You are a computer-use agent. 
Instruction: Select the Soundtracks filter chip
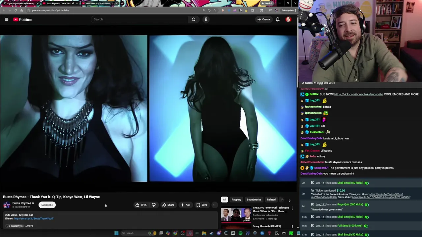(254, 199)
